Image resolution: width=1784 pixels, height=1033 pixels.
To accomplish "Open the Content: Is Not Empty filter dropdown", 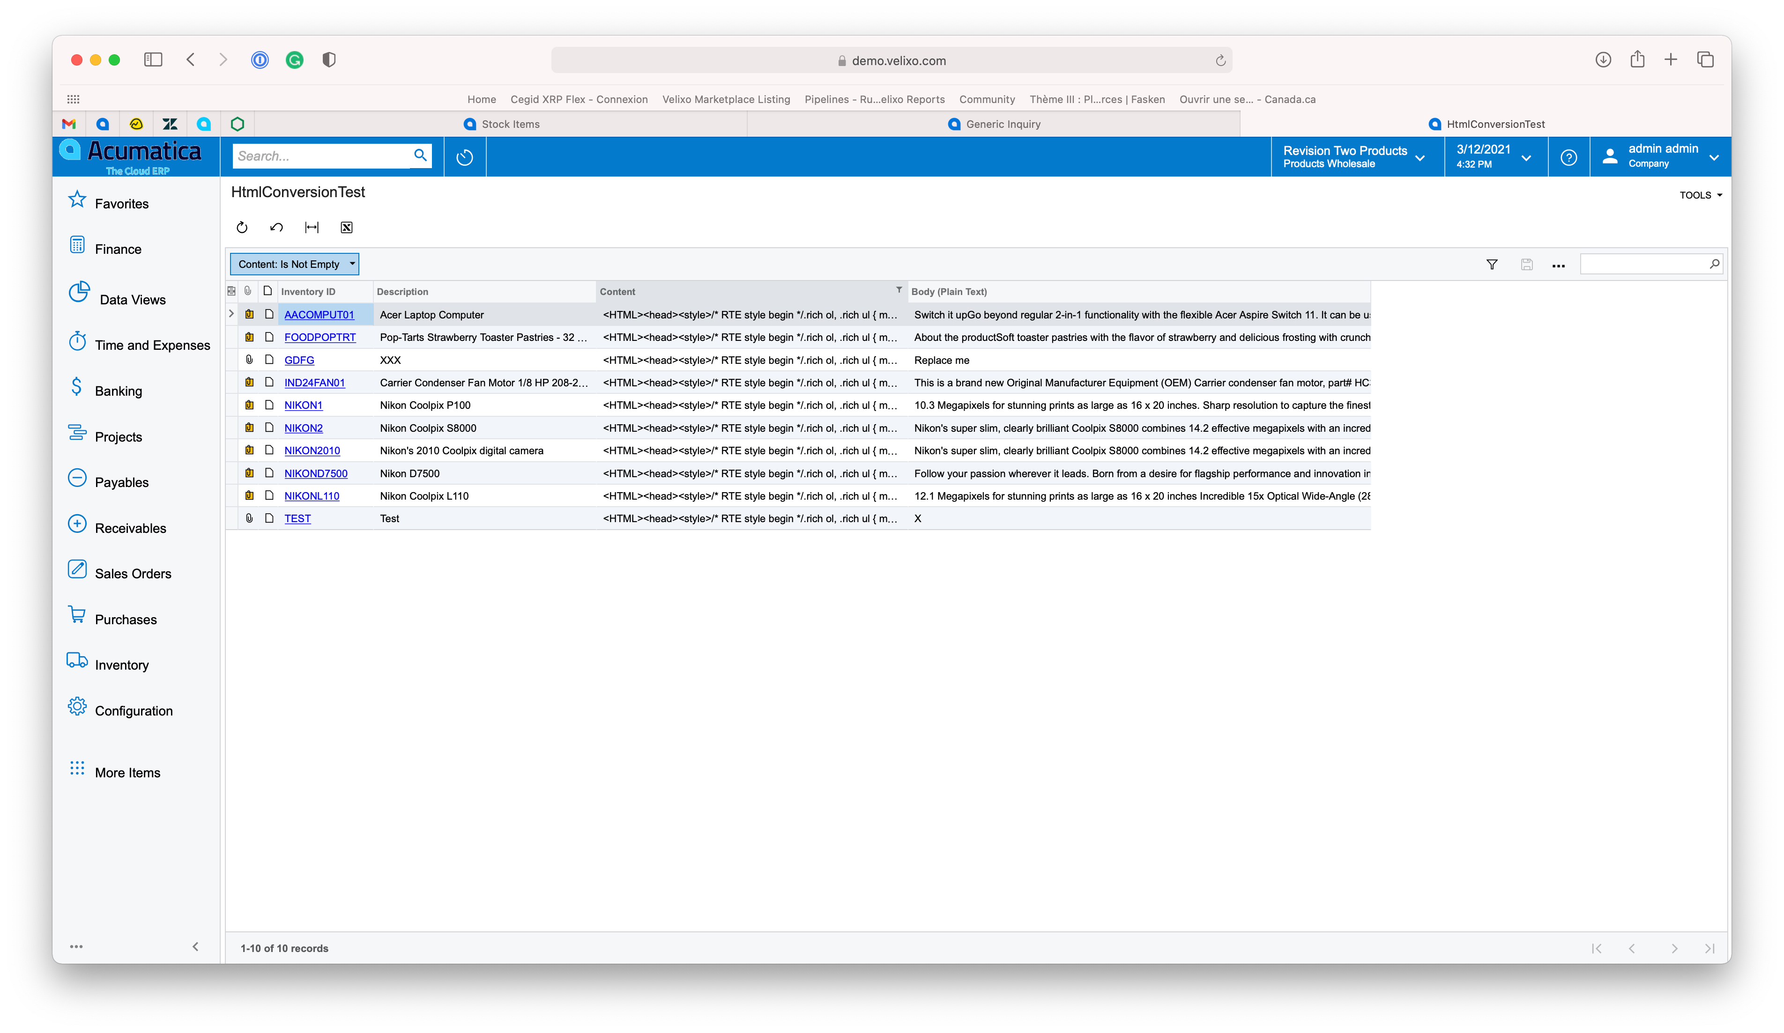I will [295, 264].
